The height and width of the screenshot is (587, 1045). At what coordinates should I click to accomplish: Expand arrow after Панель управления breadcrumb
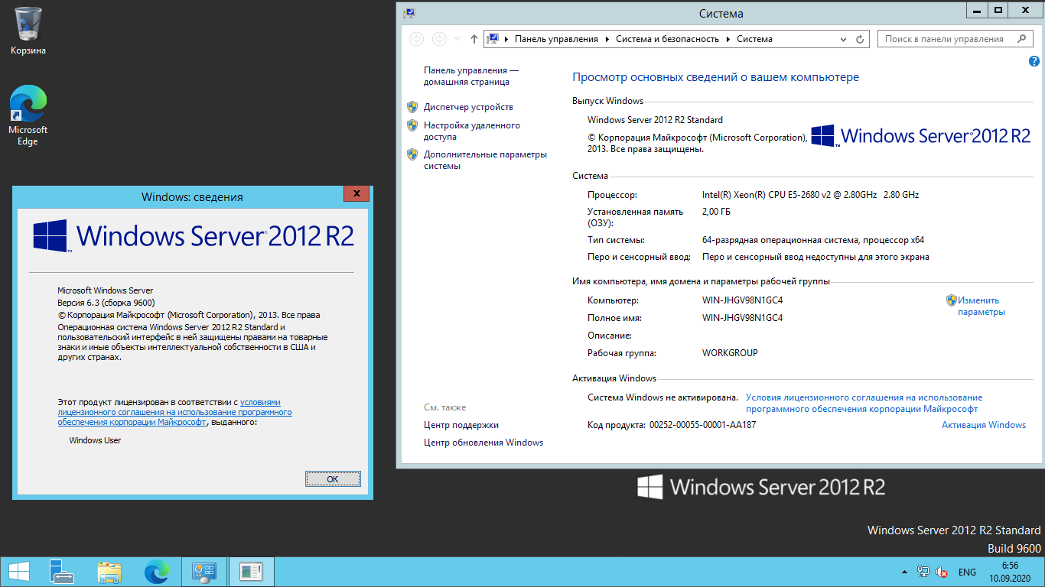pos(607,39)
